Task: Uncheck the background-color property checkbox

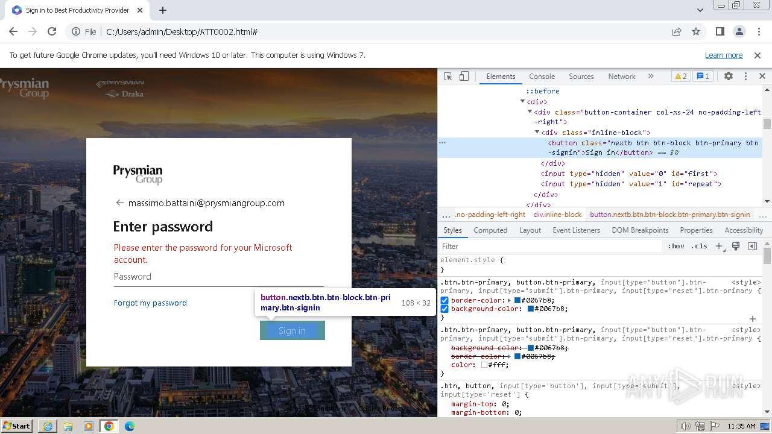Action: coord(445,309)
